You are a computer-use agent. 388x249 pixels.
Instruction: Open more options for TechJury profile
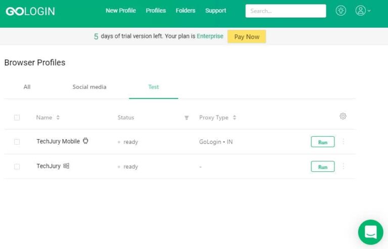(344, 166)
